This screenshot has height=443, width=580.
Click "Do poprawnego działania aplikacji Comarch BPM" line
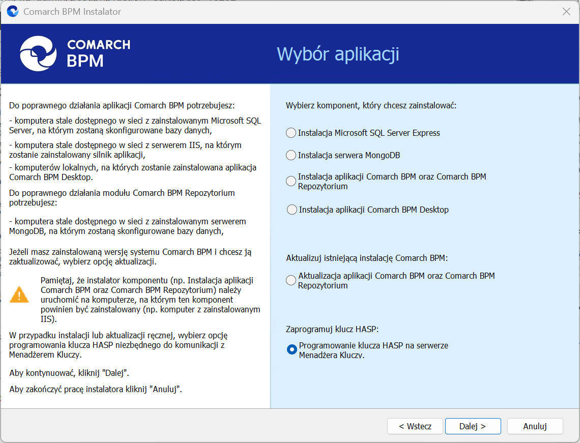(122, 105)
